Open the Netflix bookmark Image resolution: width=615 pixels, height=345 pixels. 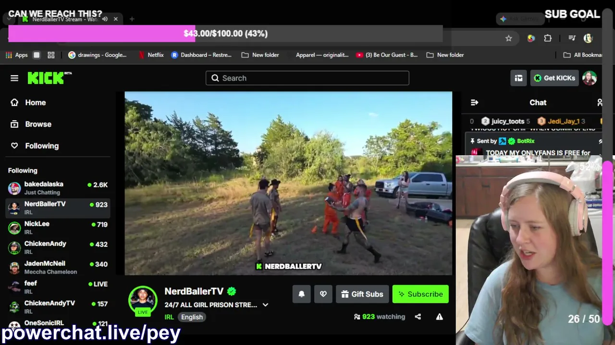pyautogui.click(x=151, y=55)
